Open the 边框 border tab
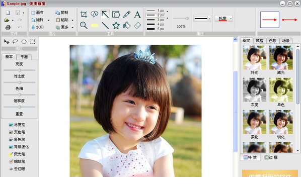 (271, 157)
